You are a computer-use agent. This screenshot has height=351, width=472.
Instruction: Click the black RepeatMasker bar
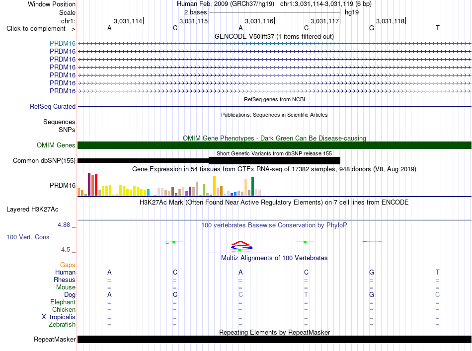[274, 339]
